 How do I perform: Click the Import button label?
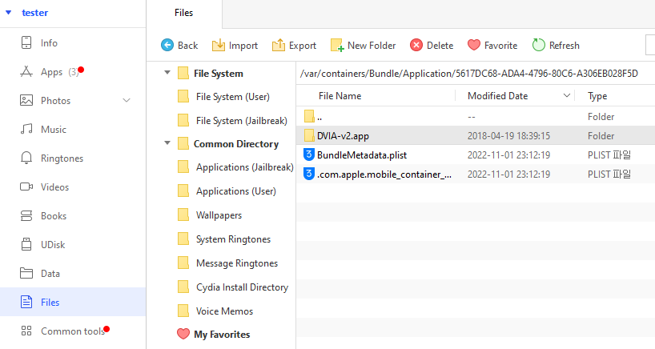coord(243,46)
